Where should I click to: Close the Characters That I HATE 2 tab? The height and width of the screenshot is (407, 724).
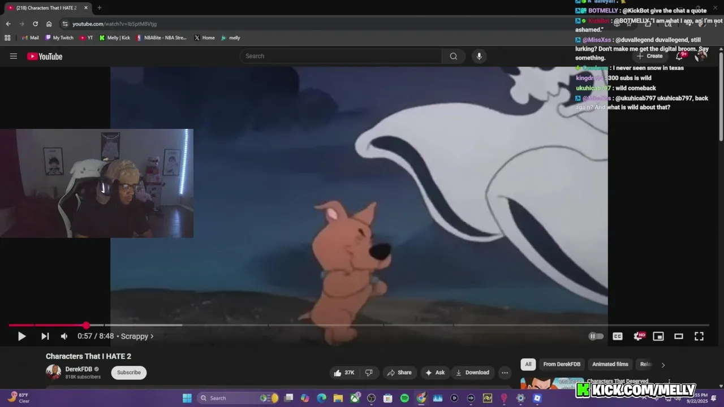[86, 8]
